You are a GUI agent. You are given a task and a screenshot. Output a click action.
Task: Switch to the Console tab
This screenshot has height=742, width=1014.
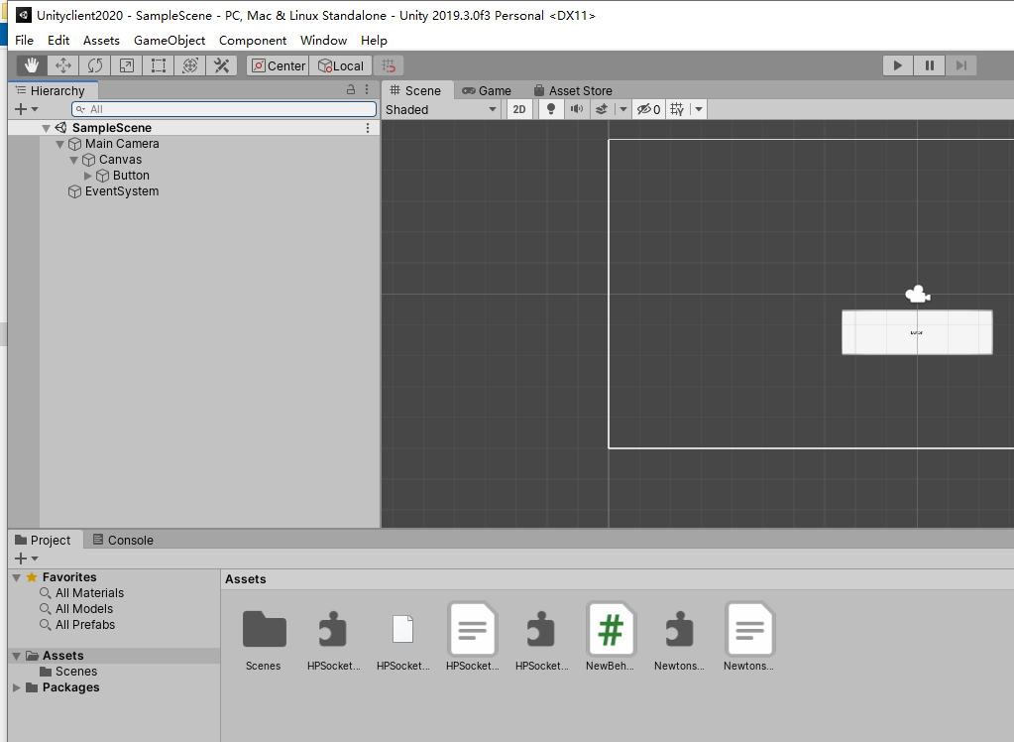[123, 540]
